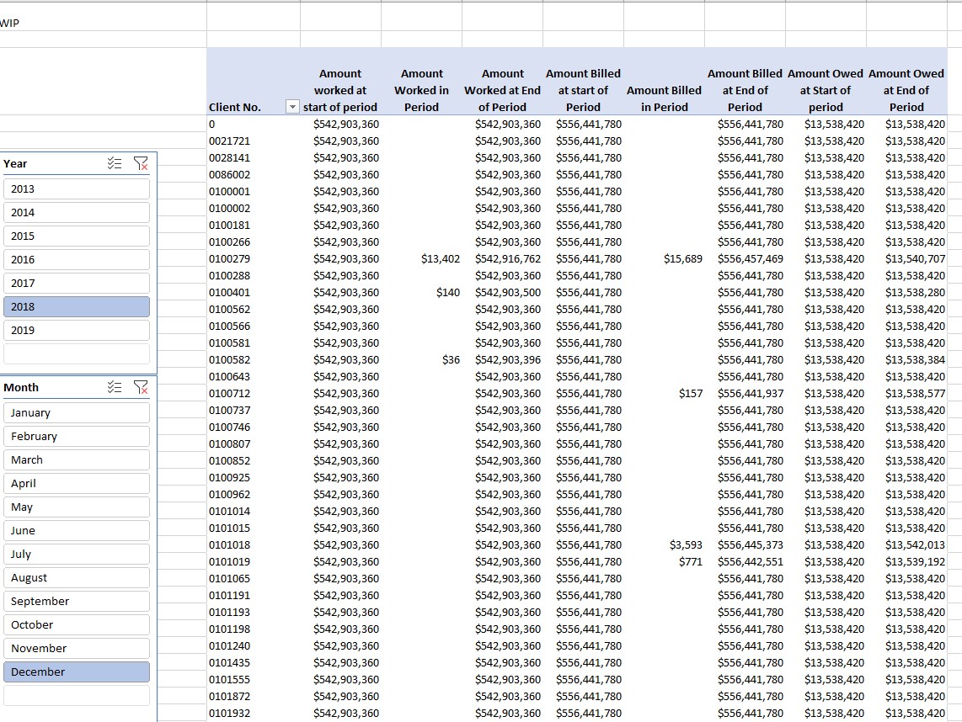The width and height of the screenshot is (962, 722).
Task: Select client number 0101018 cell
Action: coord(254,545)
